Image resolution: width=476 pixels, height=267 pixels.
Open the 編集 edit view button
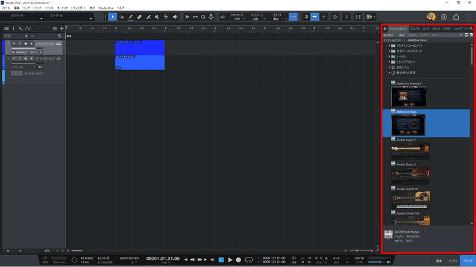(x=439, y=260)
